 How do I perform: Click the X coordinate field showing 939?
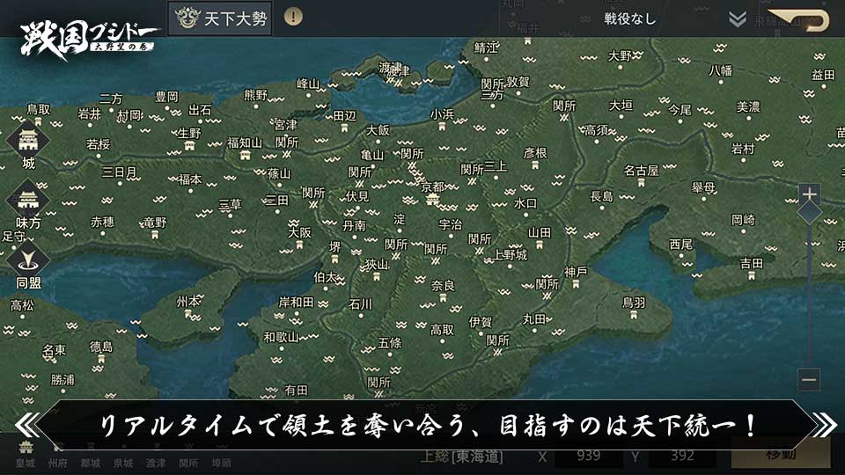point(587,456)
